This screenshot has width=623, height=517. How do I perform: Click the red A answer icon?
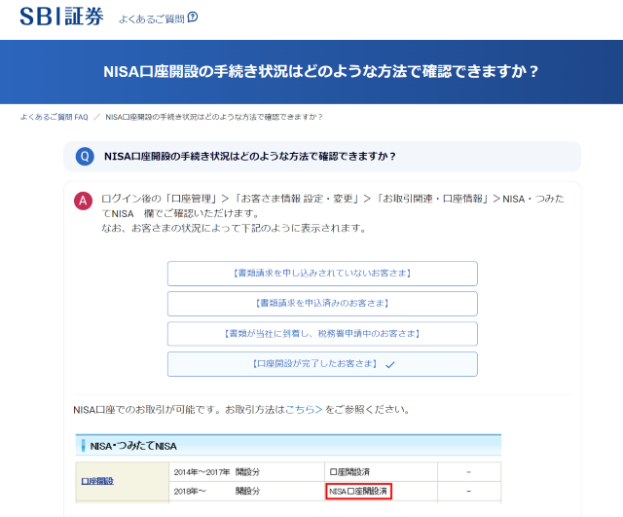pos(85,201)
